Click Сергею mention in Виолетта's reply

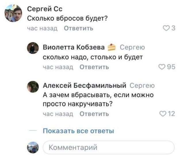pos(132,48)
